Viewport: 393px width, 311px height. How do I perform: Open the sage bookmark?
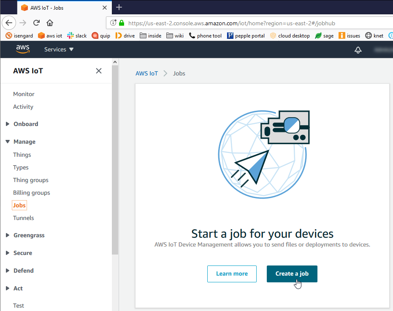(324, 36)
